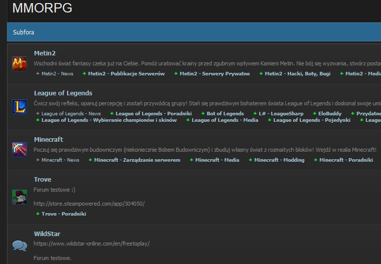Open Minecraft - News subforum
The image size is (381, 264).
pyautogui.click(x=60, y=160)
